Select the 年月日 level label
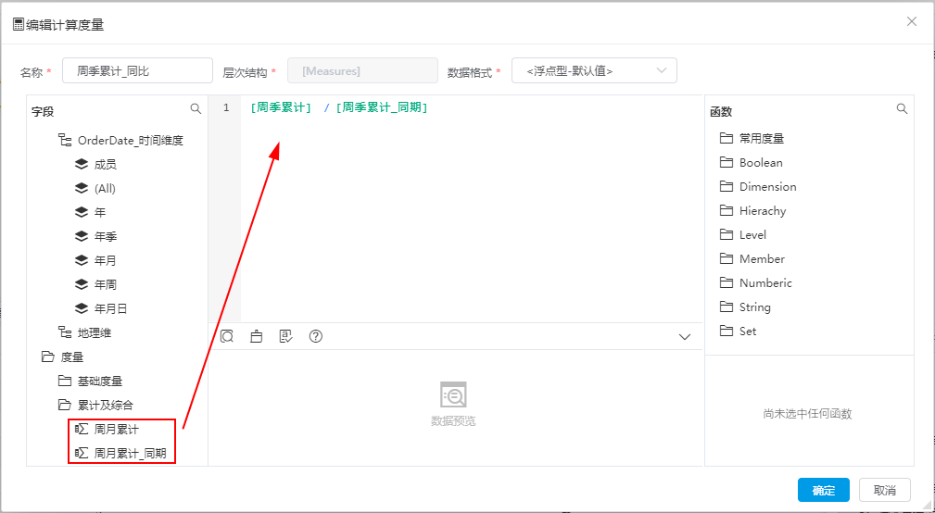The height and width of the screenshot is (513, 935). click(x=110, y=308)
